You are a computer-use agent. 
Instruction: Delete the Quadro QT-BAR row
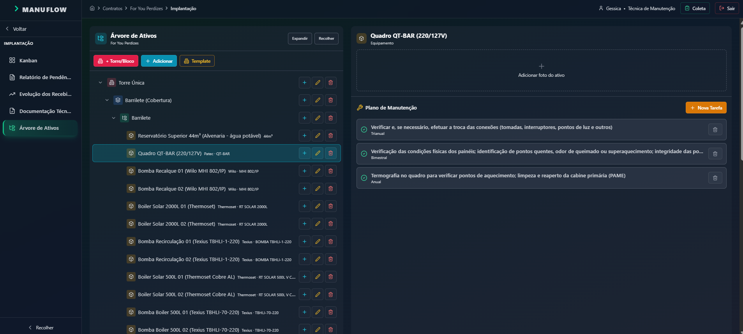(330, 153)
